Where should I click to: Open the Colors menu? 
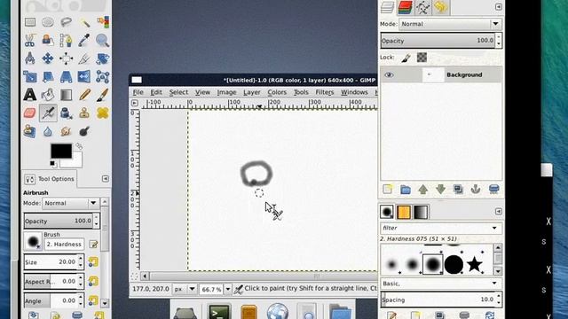(x=277, y=92)
